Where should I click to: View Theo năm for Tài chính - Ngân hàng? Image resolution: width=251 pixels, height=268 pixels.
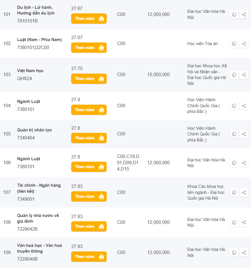click(x=89, y=196)
